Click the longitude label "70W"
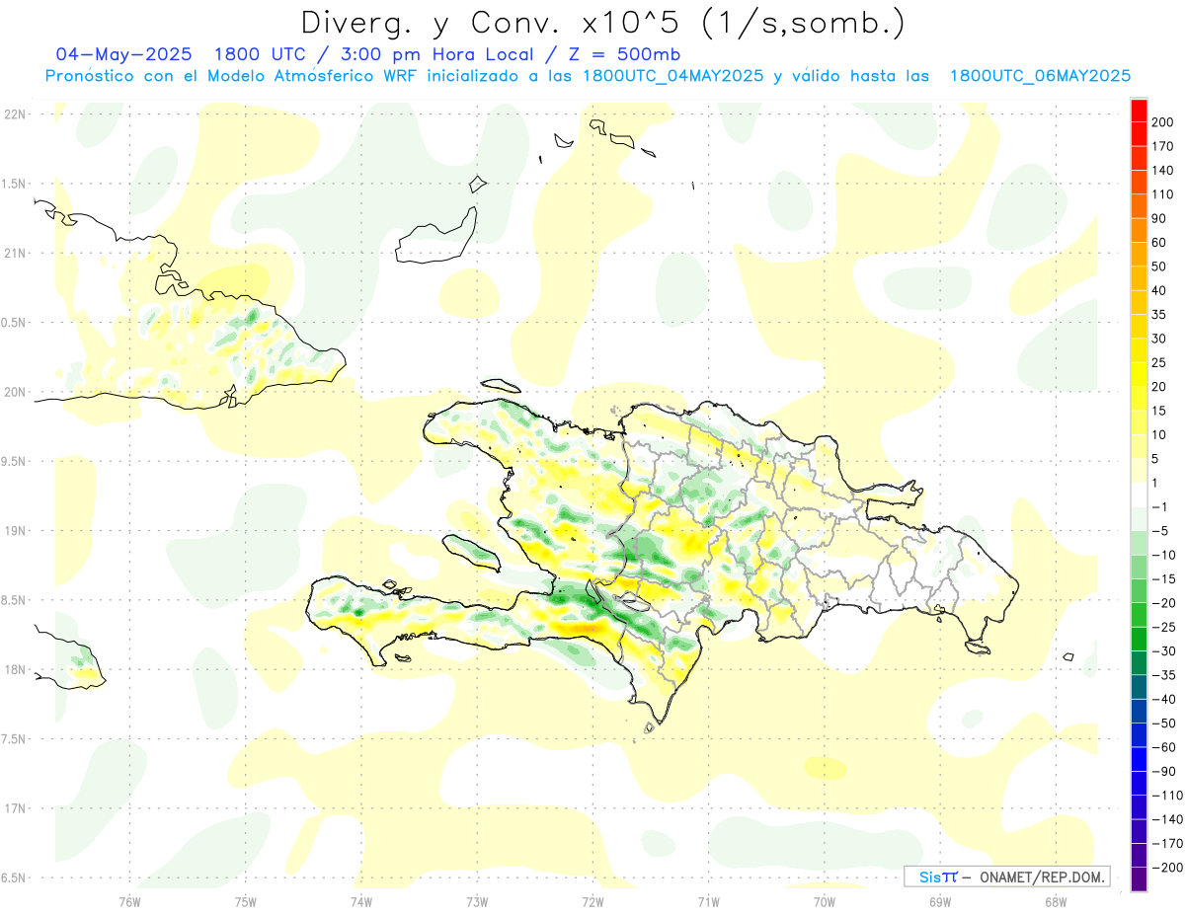This screenshot has width=1185, height=915. pos(825,901)
